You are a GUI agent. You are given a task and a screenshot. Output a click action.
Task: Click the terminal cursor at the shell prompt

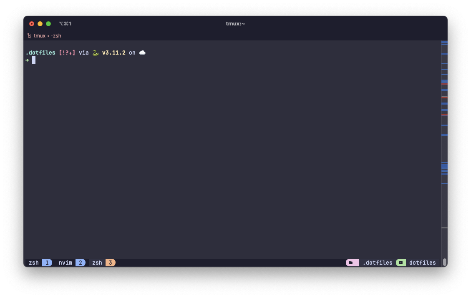[34, 60]
